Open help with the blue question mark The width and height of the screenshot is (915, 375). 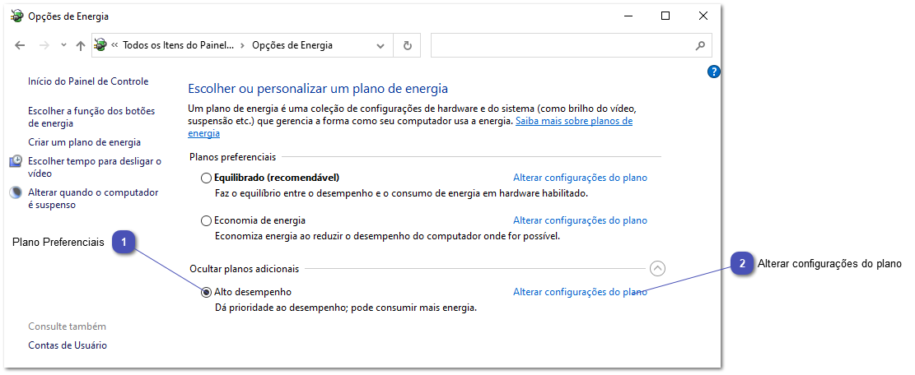tap(714, 72)
